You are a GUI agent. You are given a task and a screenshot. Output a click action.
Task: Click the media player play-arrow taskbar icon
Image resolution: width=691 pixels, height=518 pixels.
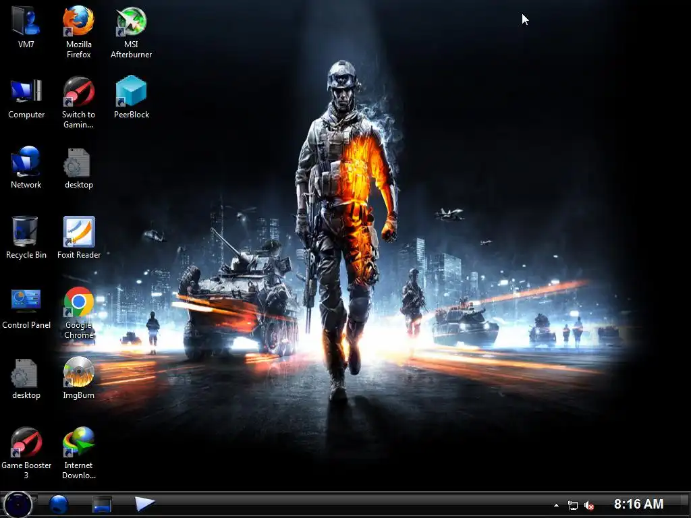coord(144,503)
